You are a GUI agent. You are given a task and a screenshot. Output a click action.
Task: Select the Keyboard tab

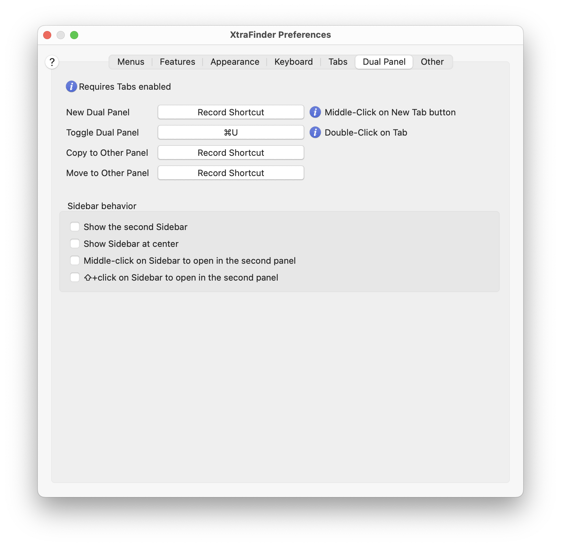point(293,62)
